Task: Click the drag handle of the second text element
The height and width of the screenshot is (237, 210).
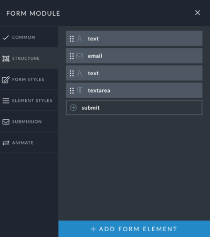Action: tap(72, 74)
